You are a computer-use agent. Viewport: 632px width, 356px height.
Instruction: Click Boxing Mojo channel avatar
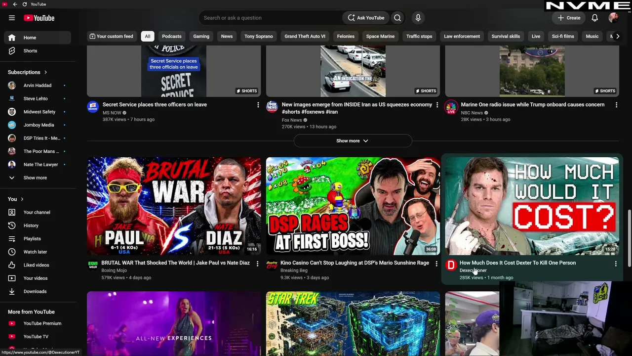(93, 266)
